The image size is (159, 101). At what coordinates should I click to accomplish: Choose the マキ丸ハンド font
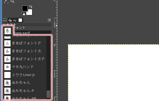(x=25, y=67)
